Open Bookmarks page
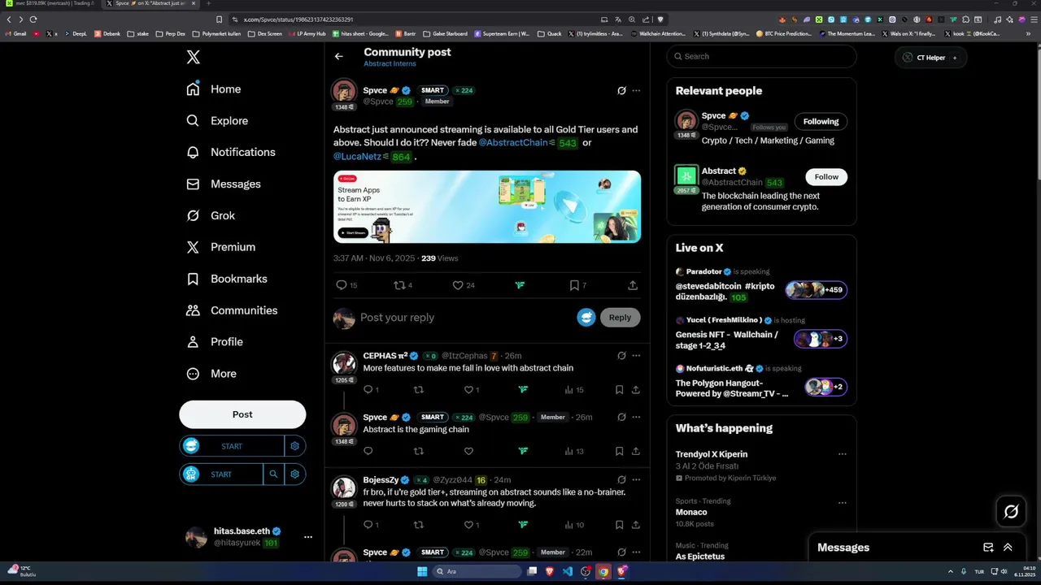This screenshot has width=1041, height=585. tap(227, 279)
